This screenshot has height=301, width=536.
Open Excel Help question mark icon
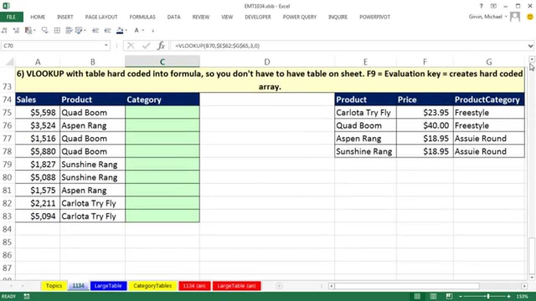tap(482, 6)
